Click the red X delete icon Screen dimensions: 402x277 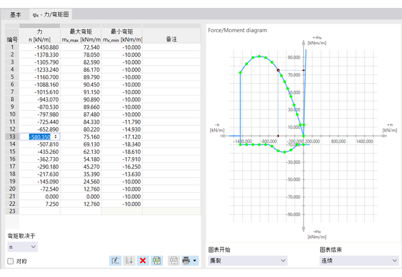pyautogui.click(x=143, y=261)
